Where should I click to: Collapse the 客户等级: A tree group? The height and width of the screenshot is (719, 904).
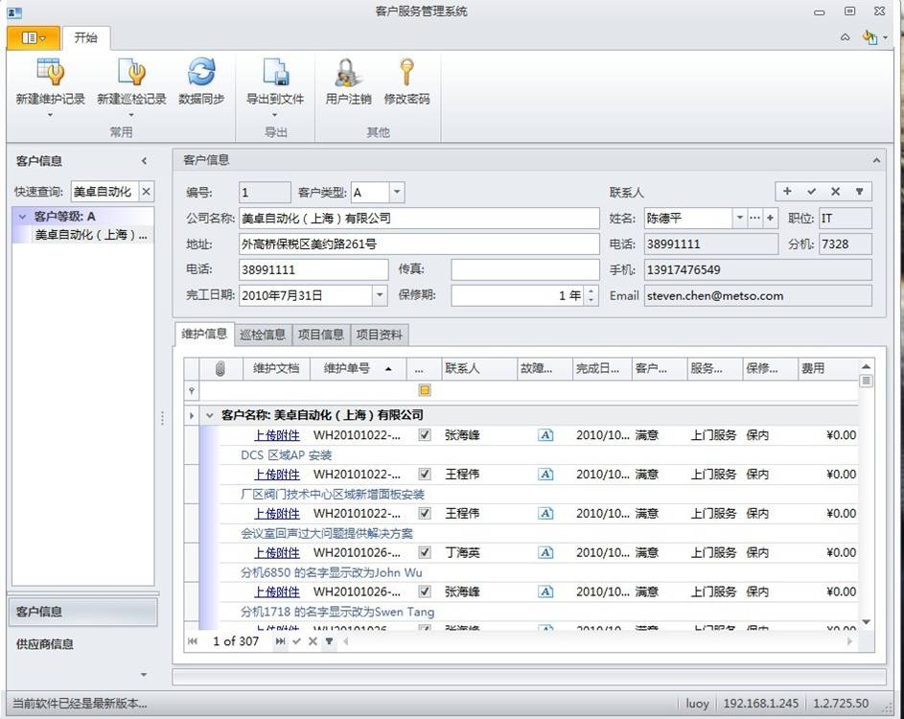[x=22, y=217]
